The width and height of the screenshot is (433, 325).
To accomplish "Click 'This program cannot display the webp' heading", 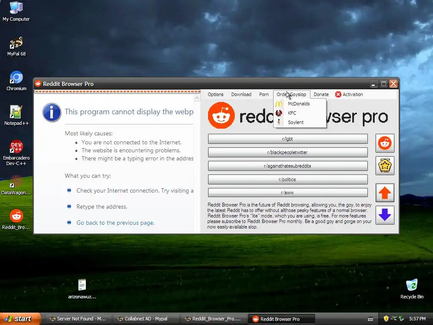I will click(x=129, y=112).
